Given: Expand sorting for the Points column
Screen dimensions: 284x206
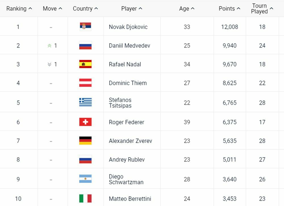Looking at the screenshot, I should (x=229, y=8).
